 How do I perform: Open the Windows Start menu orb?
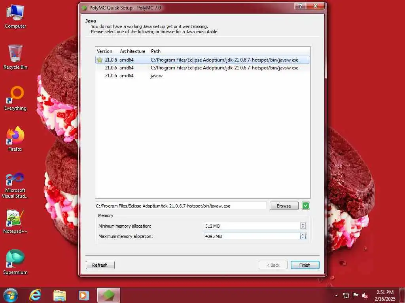pos(11,295)
